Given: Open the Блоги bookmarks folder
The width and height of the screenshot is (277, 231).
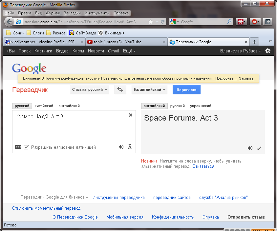Looking at the screenshot, I should [35, 33].
